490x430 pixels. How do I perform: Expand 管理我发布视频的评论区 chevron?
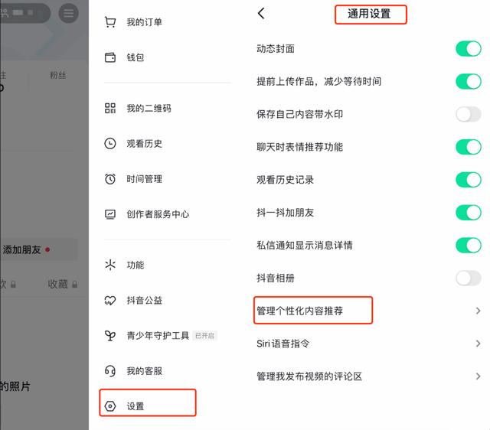pos(478,376)
